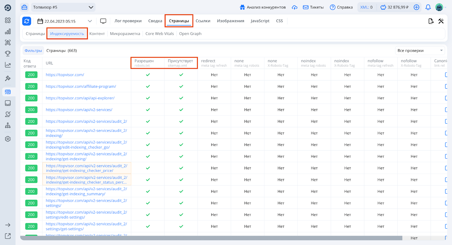Click the XML: 0 indicator
Screen dimensions: 452x245
click(x=366, y=7)
